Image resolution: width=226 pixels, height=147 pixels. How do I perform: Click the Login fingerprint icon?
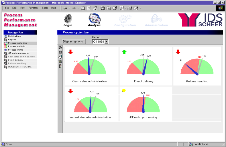[68, 18]
